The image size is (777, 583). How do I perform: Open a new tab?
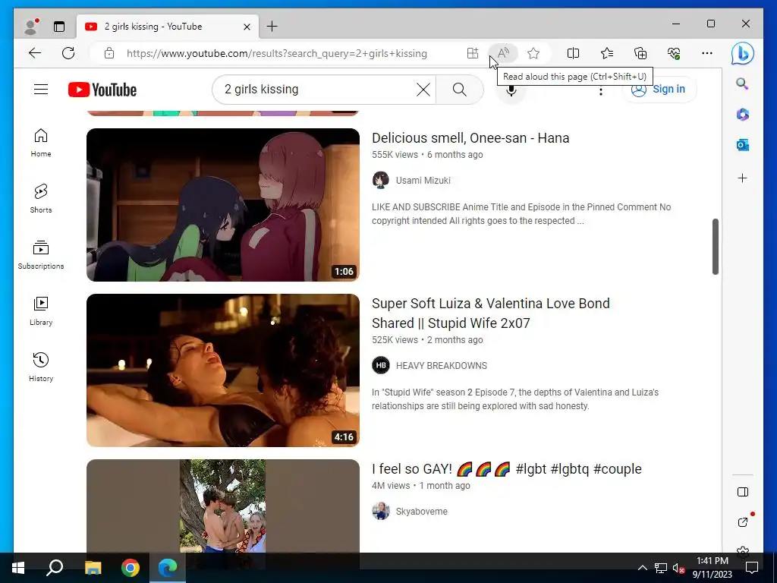(x=272, y=27)
